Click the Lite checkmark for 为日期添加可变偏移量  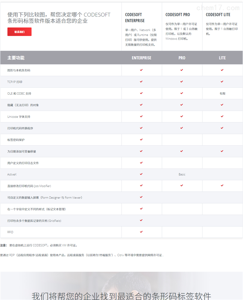pos(222,151)
